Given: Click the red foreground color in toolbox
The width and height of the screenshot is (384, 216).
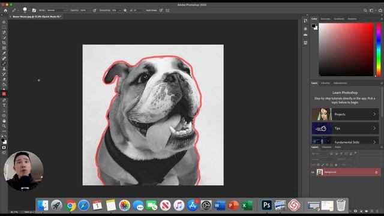Looking at the screenshot, I should click(x=4, y=94).
